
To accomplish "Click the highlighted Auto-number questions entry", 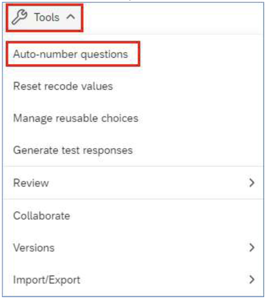I will point(73,54).
